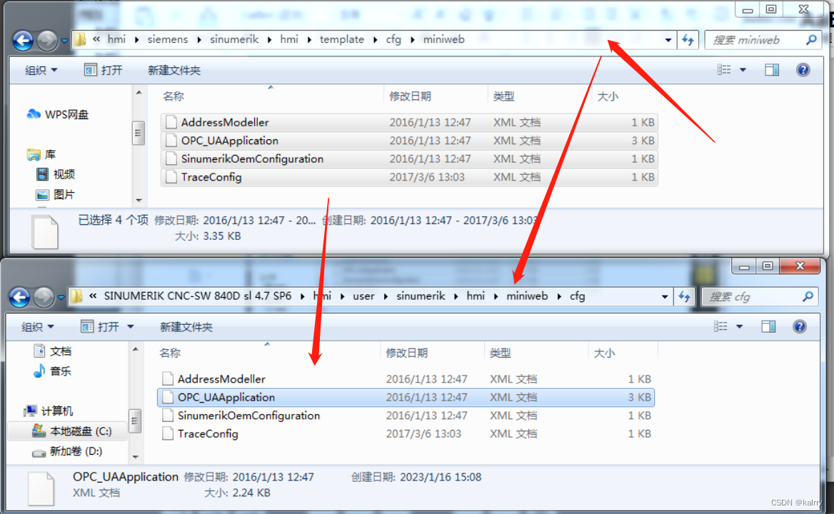The image size is (834, 514).
Task: Go back in the top miniweb window
Action: pyautogui.click(x=23, y=40)
